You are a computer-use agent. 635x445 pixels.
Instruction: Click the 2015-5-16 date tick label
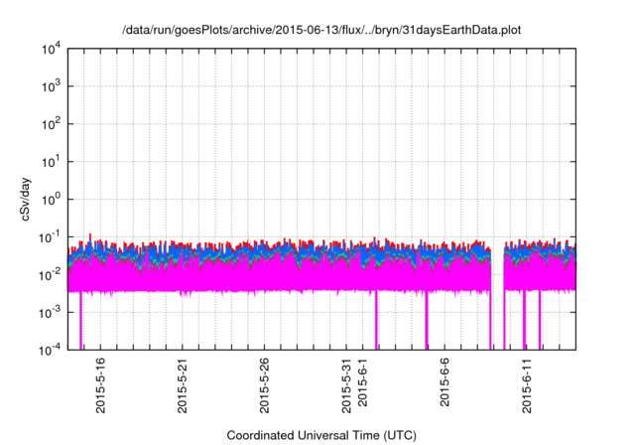click(100, 385)
